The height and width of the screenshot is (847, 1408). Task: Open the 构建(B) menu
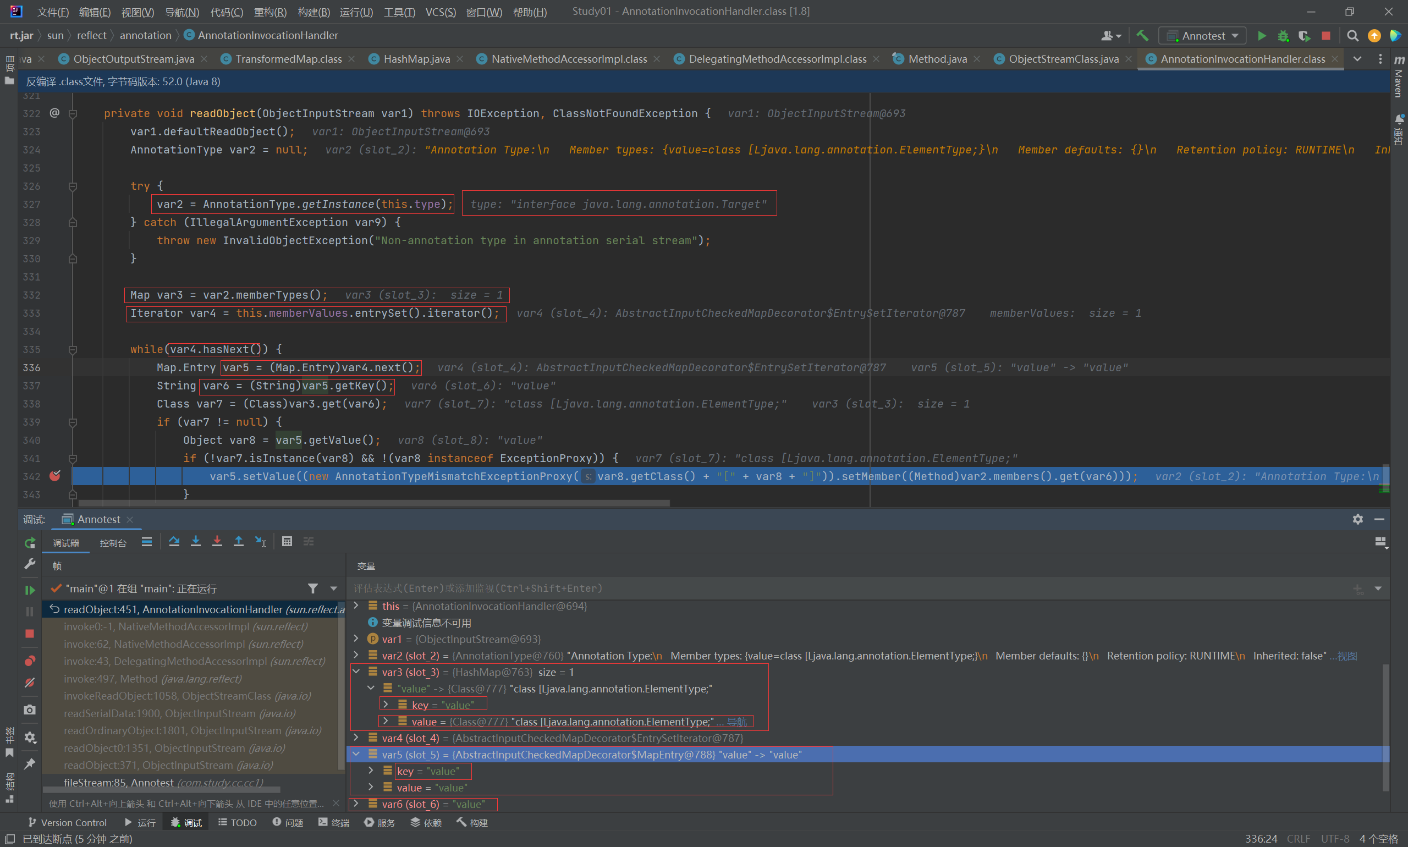(313, 12)
